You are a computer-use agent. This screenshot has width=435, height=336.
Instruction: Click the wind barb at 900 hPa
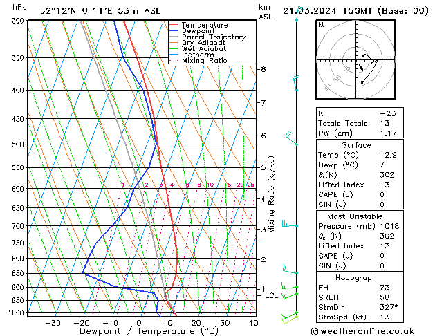point(290,286)
